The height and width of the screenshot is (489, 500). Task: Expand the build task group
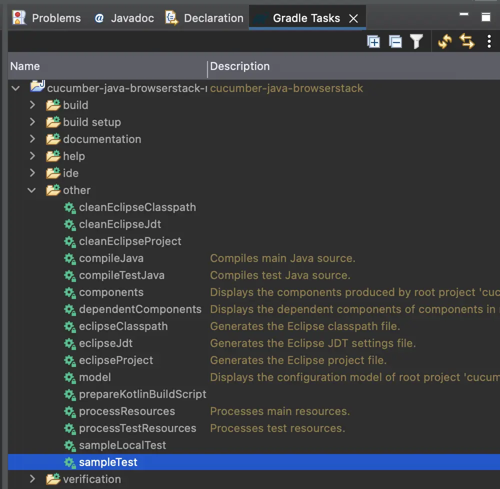coord(32,105)
